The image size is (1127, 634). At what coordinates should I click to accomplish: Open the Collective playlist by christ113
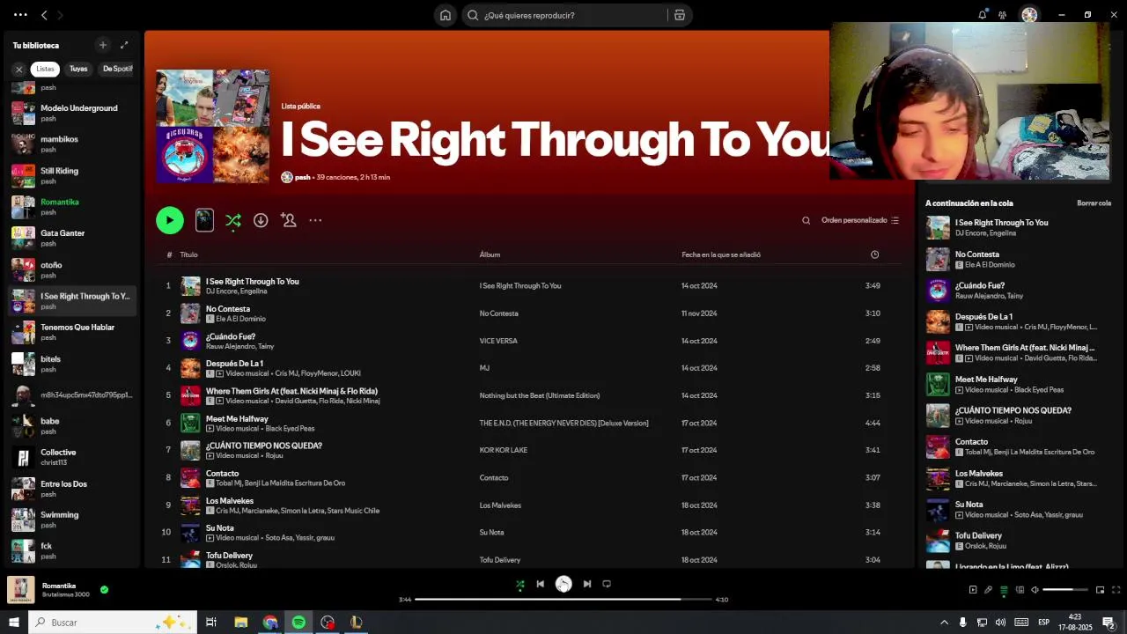[x=72, y=457]
